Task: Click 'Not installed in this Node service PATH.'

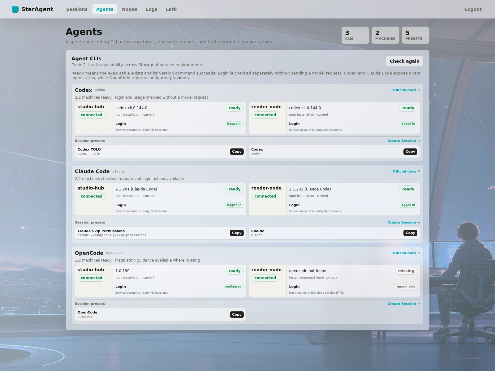Action: (316, 293)
